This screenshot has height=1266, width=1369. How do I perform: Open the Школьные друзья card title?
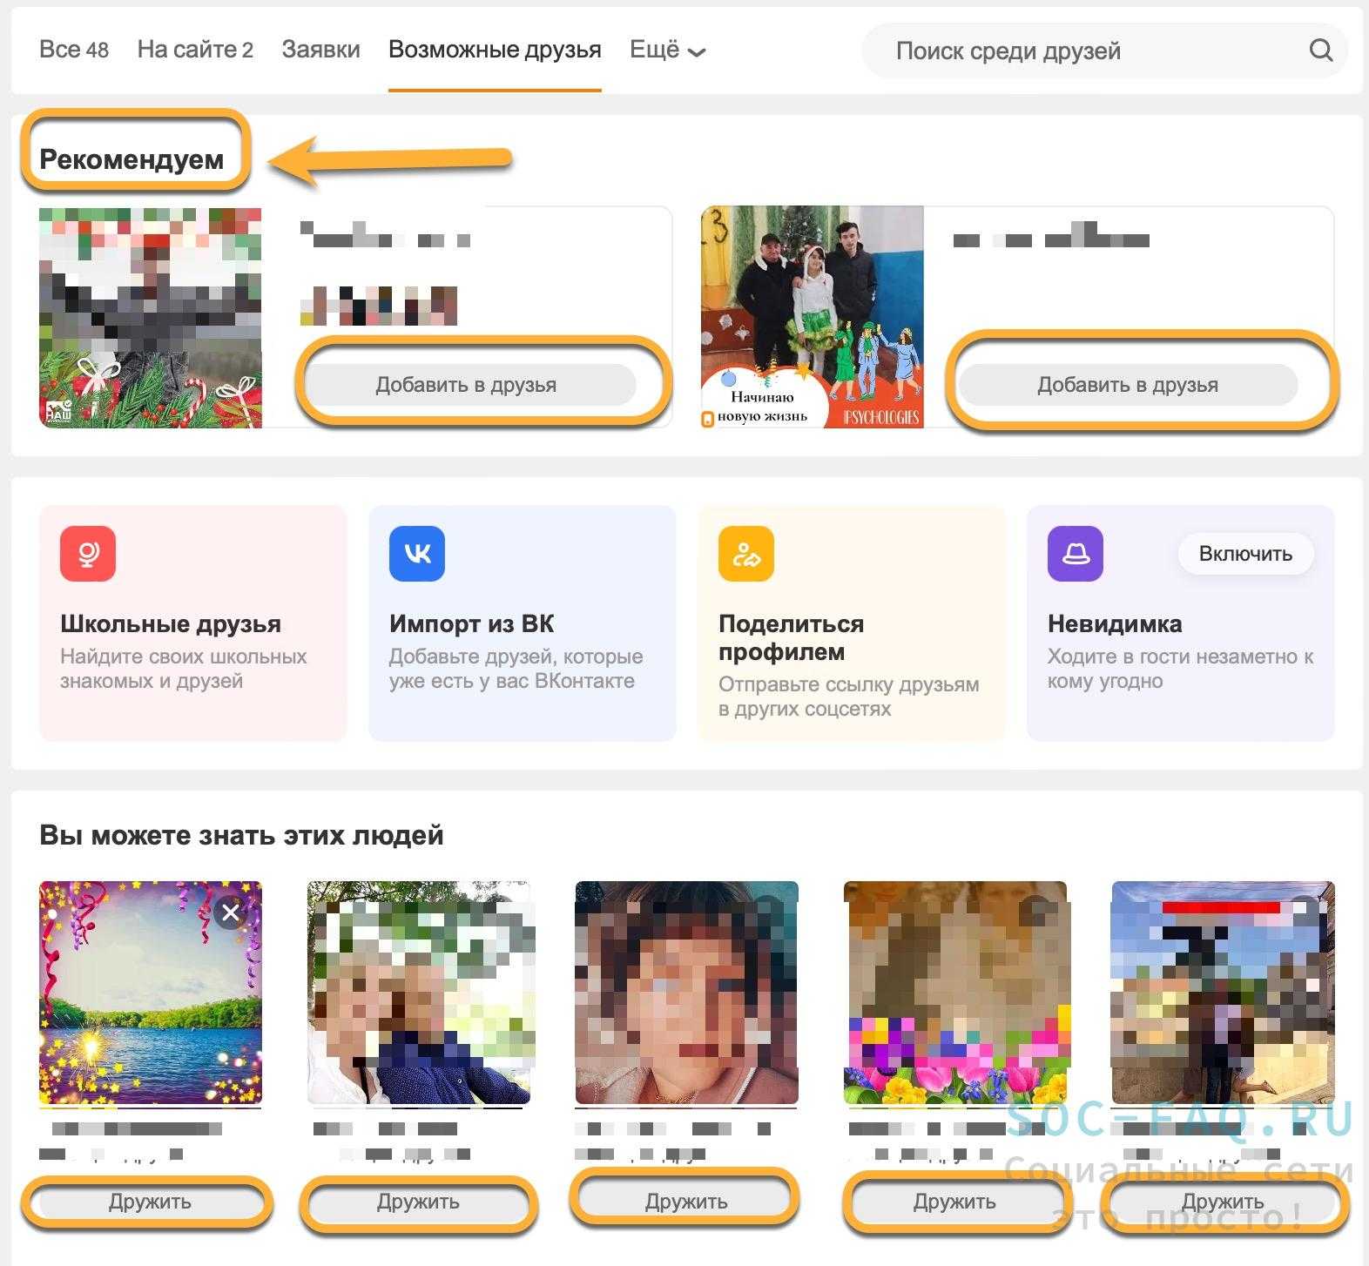pyautogui.click(x=171, y=624)
